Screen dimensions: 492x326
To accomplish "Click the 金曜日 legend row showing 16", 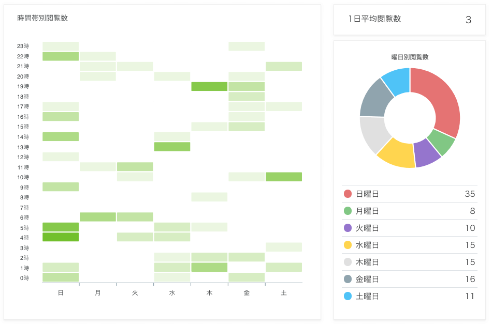I will pyautogui.click(x=410, y=279).
